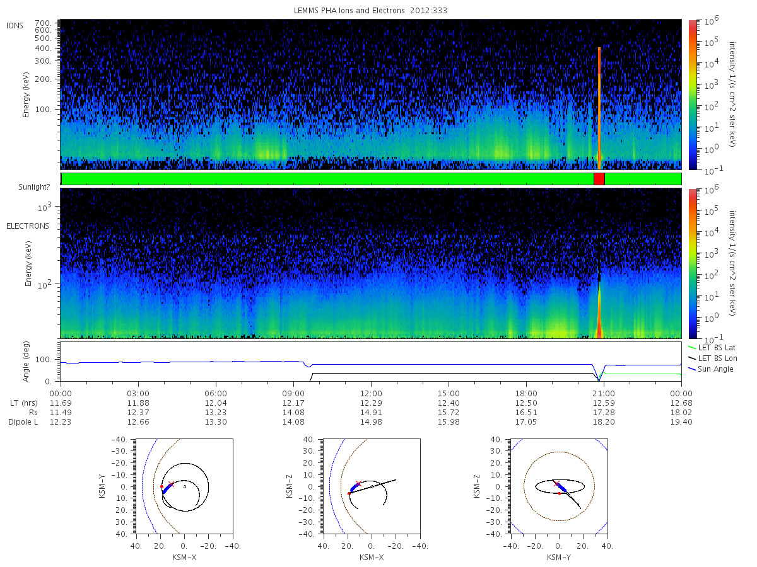
Task: Click the 'LET BS Lon' legend entry
Action: (712, 358)
